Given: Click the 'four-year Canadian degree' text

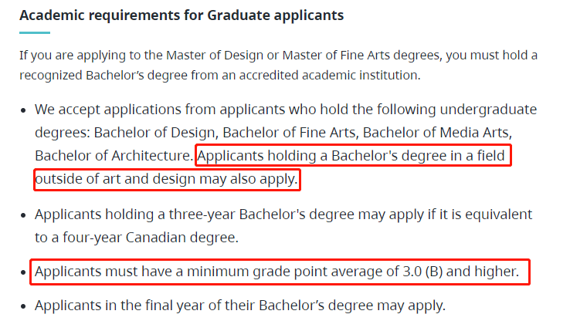Looking at the screenshot, I should point(150,238).
